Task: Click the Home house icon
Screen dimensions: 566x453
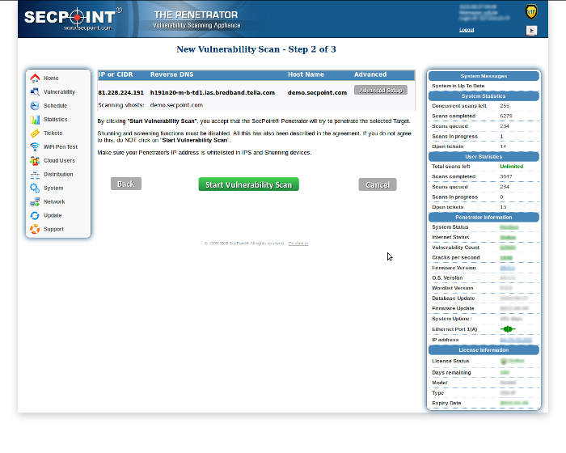Action: pyautogui.click(x=35, y=78)
